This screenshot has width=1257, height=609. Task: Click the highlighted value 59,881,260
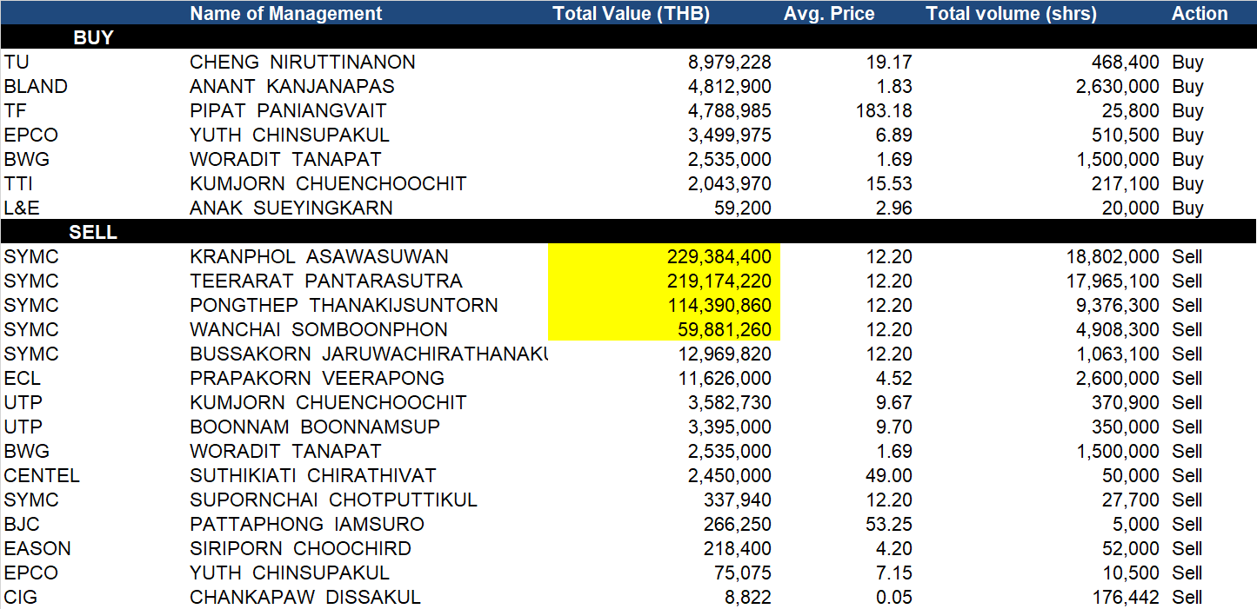coord(725,329)
